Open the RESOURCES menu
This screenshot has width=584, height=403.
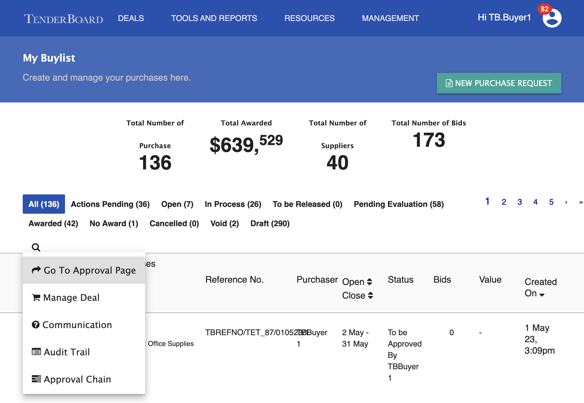[309, 18]
